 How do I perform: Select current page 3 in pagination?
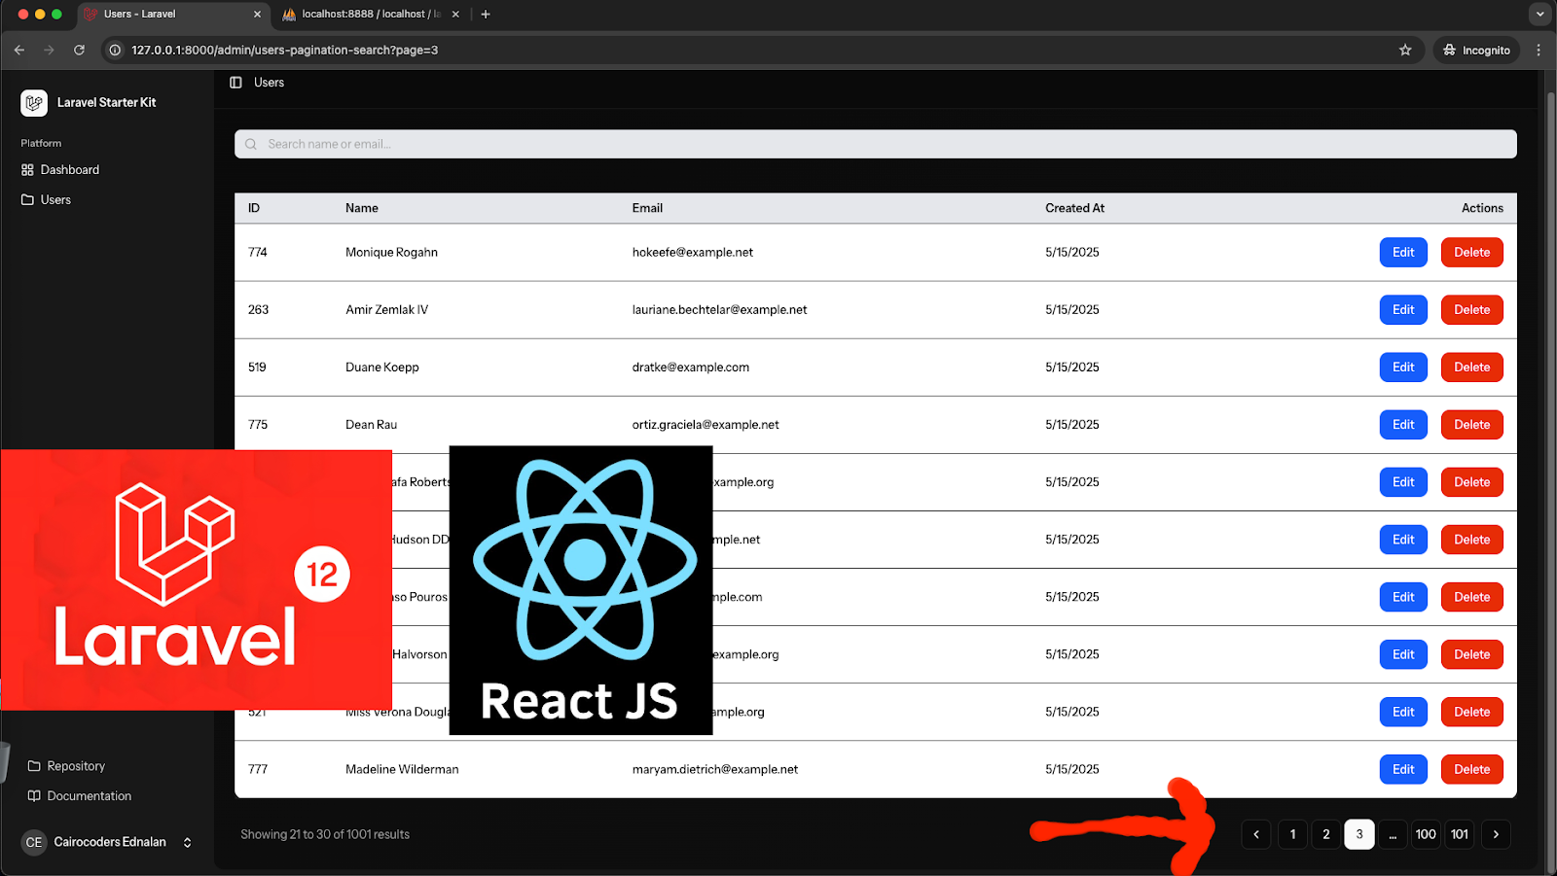(x=1359, y=834)
